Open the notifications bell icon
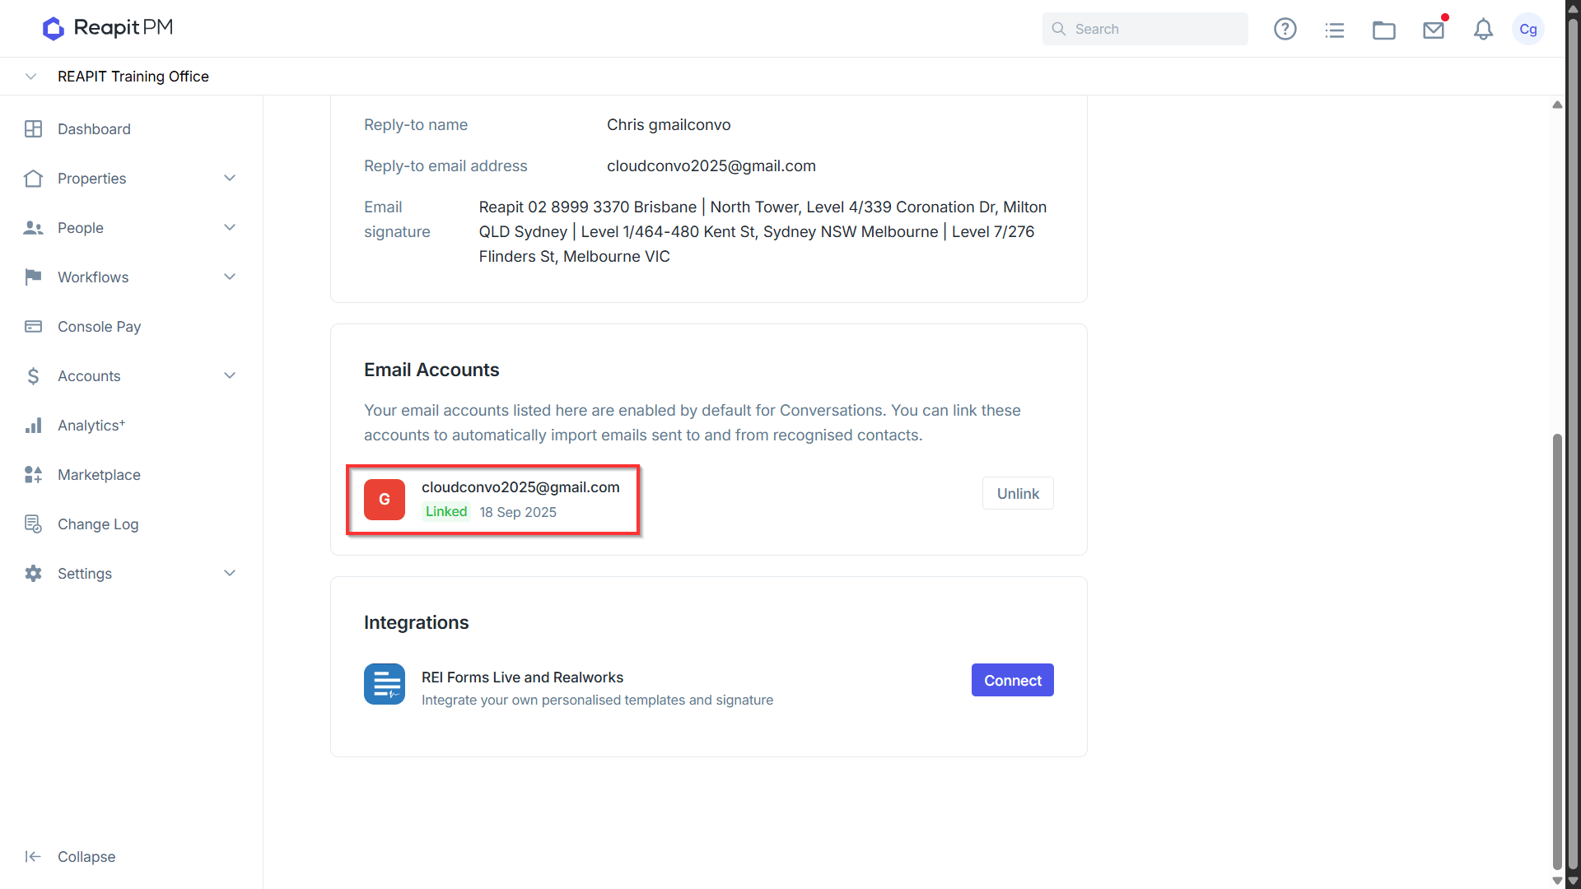1581x889 pixels. tap(1483, 29)
